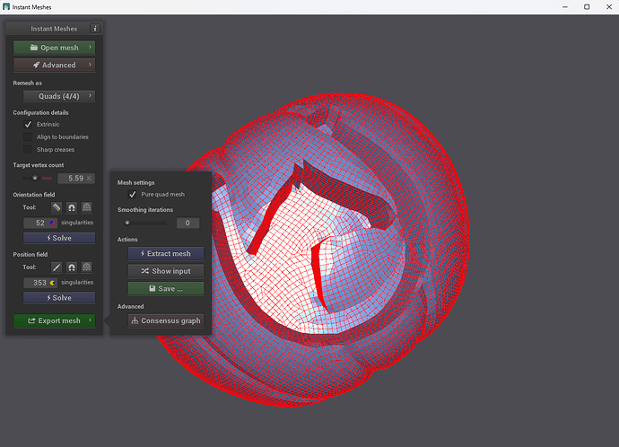Screen dimensions: 619x447
Task: Enable Align to boundaries option
Action: (28, 137)
